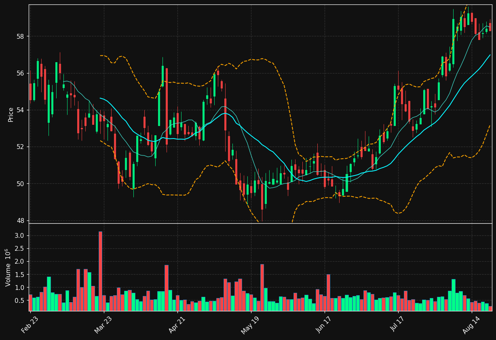The width and height of the screenshot is (496, 340).
Task: Click the 1.5 volume tick label
Action: click(x=20, y=275)
